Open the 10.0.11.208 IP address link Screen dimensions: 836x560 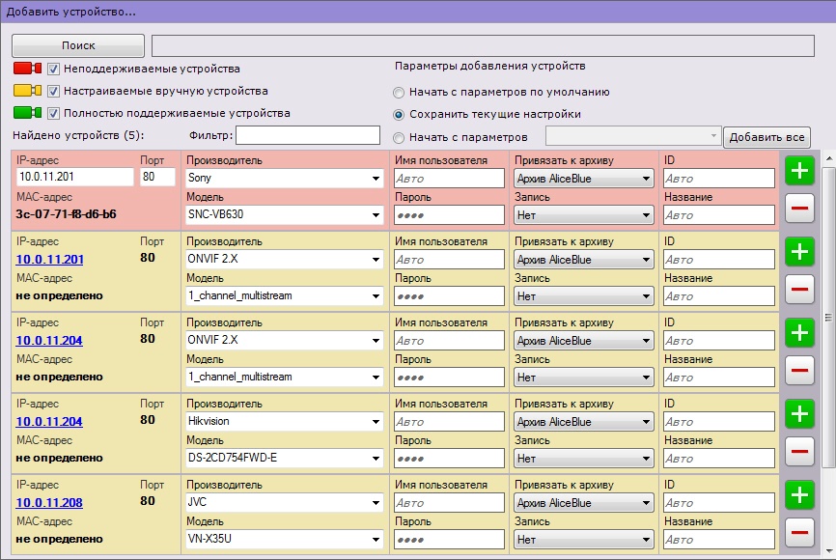(x=50, y=503)
